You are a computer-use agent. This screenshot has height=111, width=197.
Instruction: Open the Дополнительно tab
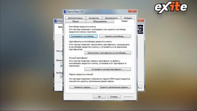point(75,18)
